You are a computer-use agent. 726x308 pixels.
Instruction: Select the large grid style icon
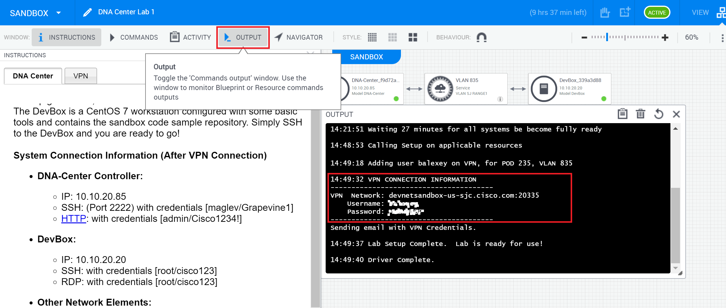[413, 37]
